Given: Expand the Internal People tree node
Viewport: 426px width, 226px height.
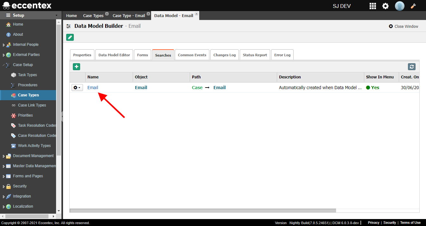Looking at the screenshot, I should (4, 45).
